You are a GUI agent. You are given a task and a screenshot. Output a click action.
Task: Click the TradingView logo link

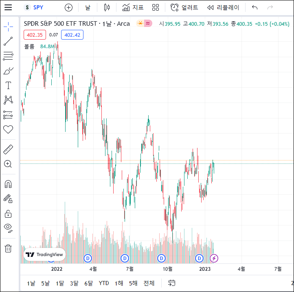[44, 254]
